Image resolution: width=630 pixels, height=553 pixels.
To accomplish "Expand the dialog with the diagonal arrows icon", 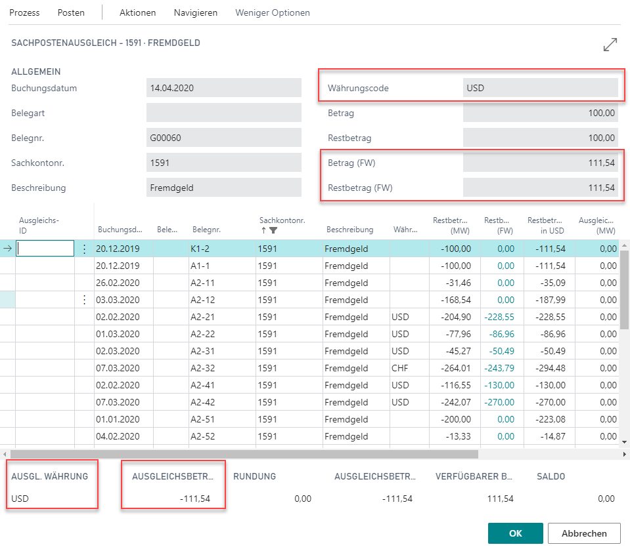I will pyautogui.click(x=610, y=45).
